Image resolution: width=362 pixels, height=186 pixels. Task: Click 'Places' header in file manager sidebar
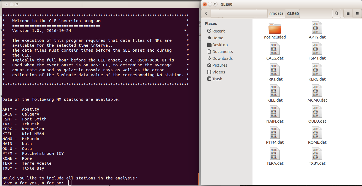211,23
